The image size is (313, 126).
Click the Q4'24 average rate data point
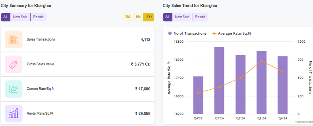(283, 71)
